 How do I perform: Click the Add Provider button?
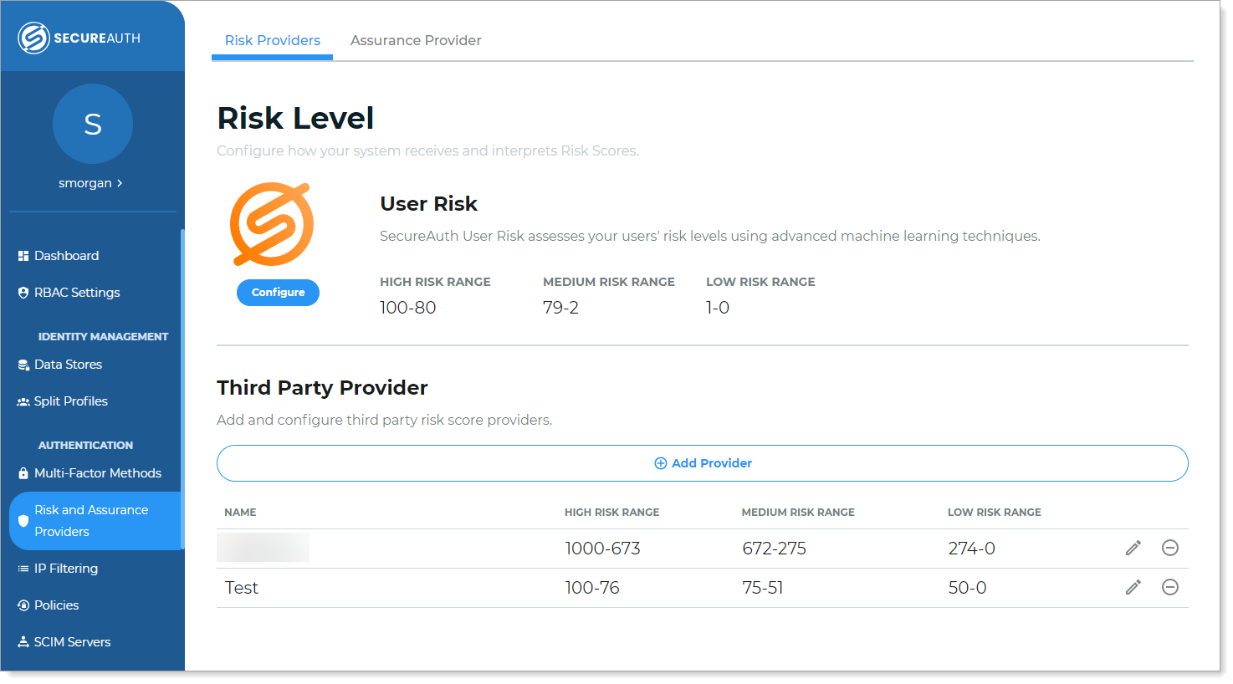(702, 463)
